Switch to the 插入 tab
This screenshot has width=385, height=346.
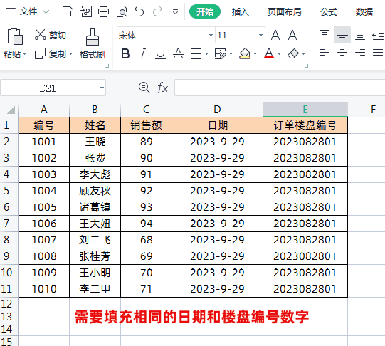[240, 11]
